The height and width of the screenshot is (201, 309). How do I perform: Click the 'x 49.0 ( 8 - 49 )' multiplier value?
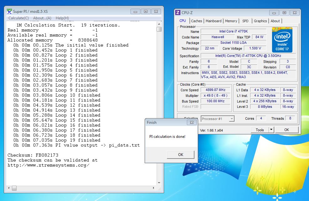point(215,95)
